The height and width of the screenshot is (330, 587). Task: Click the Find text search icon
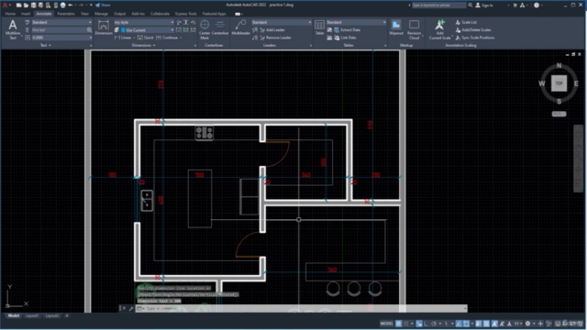89,30
